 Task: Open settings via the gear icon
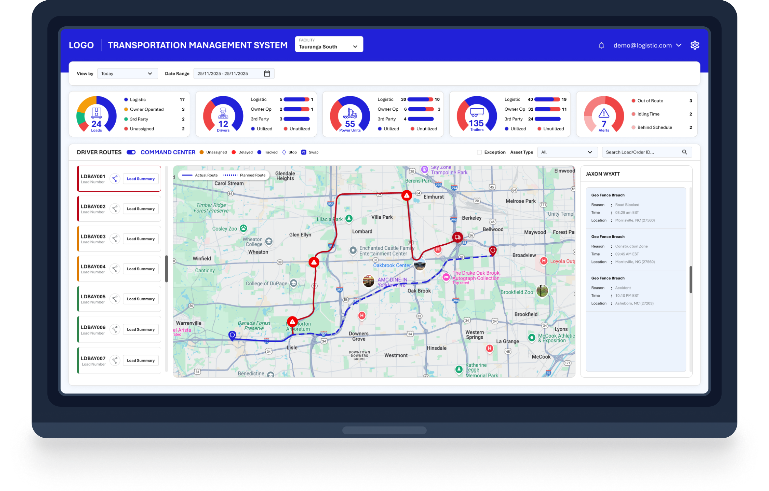click(695, 45)
